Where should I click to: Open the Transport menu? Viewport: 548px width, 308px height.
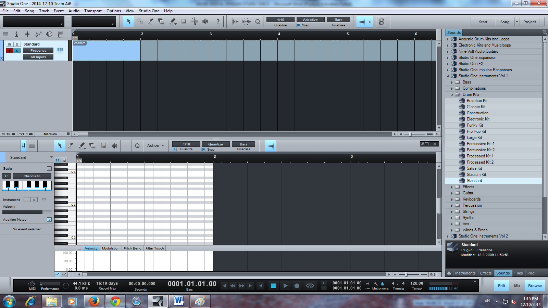tap(93, 11)
